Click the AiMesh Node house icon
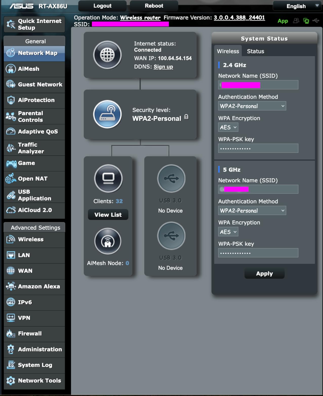Viewport: 323px width, 396px height. point(108,241)
